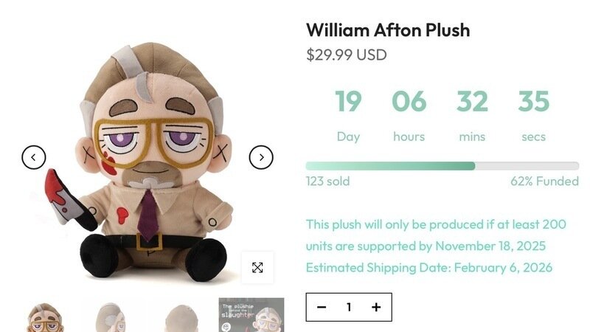
Task: Advance to the next product image
Action: tap(261, 156)
